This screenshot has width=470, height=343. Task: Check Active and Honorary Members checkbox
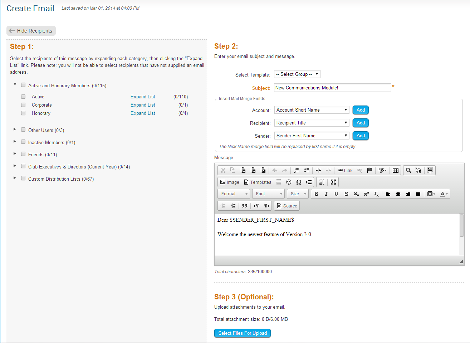click(23, 85)
